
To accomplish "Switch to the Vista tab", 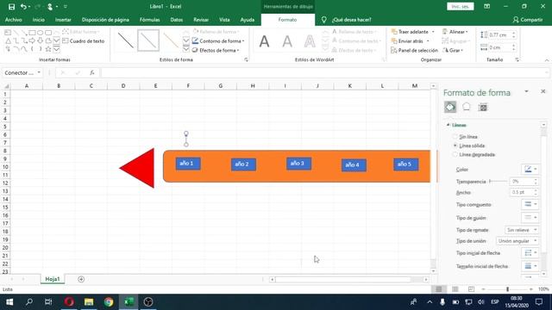I will (x=224, y=20).
